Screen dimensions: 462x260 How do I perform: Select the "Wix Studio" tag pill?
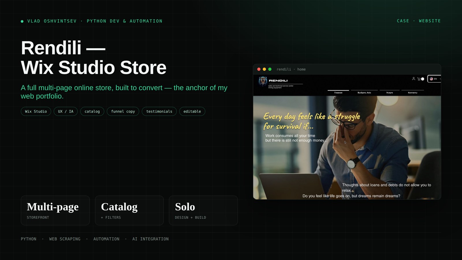point(36,112)
